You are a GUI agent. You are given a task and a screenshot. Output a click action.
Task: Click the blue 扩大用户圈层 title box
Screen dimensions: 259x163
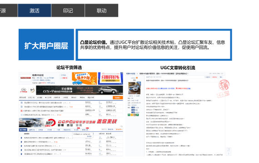(x=46, y=45)
